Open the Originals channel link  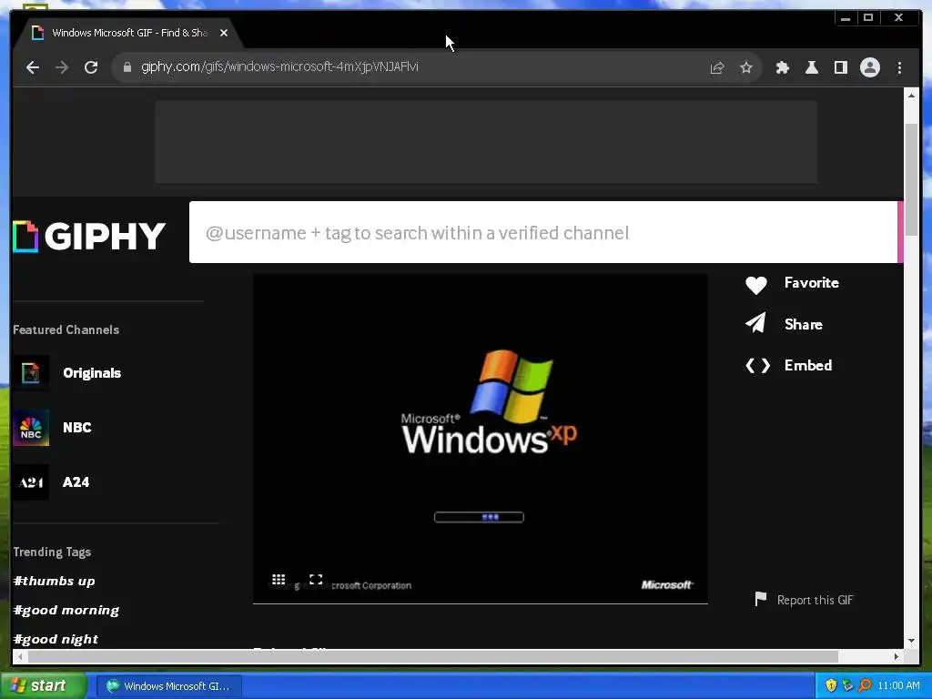pyautogui.click(x=92, y=372)
